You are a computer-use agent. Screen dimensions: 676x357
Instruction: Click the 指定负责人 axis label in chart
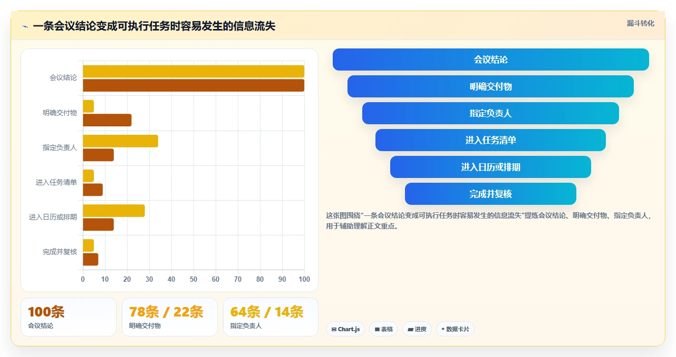coord(60,147)
